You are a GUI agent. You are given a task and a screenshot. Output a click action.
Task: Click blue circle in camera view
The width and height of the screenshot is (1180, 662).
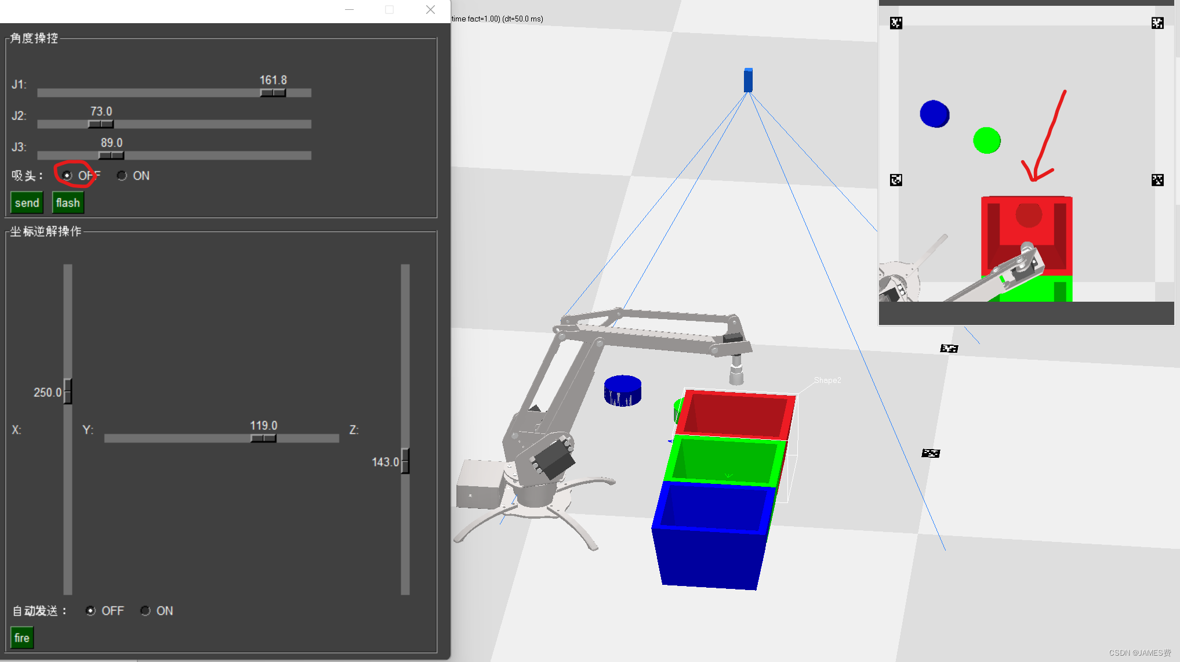934,114
